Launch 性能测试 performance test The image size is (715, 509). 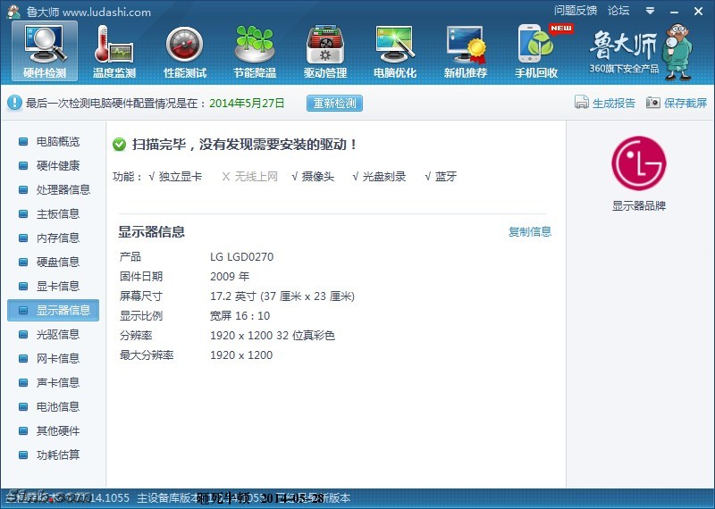(x=185, y=51)
